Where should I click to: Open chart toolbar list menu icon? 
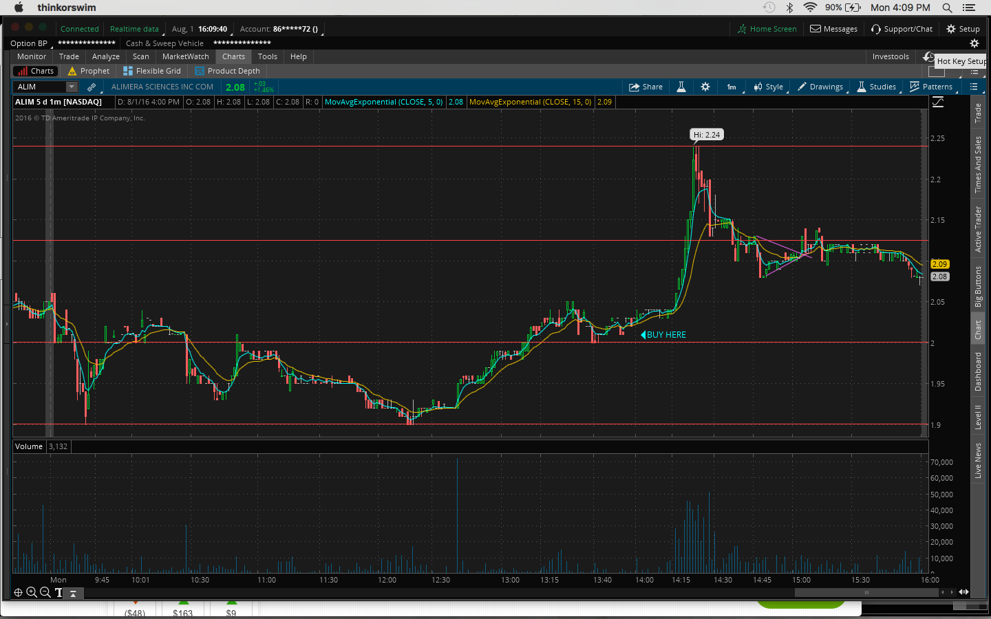pos(974,87)
